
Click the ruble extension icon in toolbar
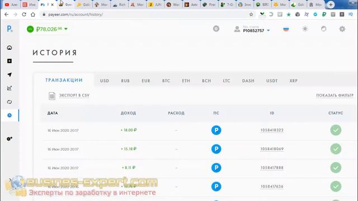point(324,15)
